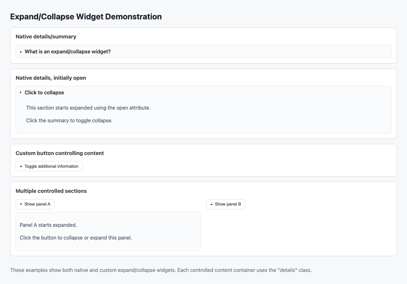Click the disclosure triangle beside "What is an expand/collapse widget?"
This screenshot has height=284, width=407.
pyautogui.click(x=21, y=51)
